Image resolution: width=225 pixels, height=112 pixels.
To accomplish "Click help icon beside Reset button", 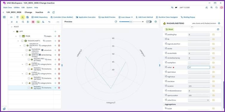I will 218,29.
